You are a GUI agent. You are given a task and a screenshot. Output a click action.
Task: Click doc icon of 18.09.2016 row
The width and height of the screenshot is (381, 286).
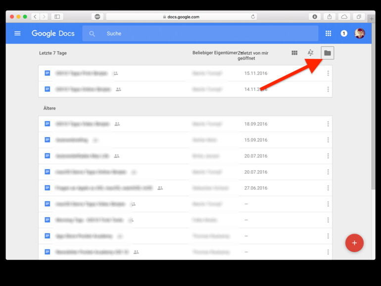48,124
